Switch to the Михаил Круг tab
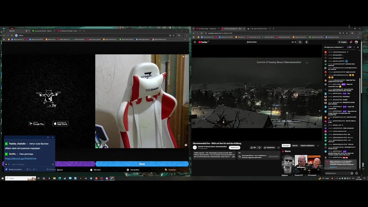This screenshot has width=368, height=207. coord(208,28)
